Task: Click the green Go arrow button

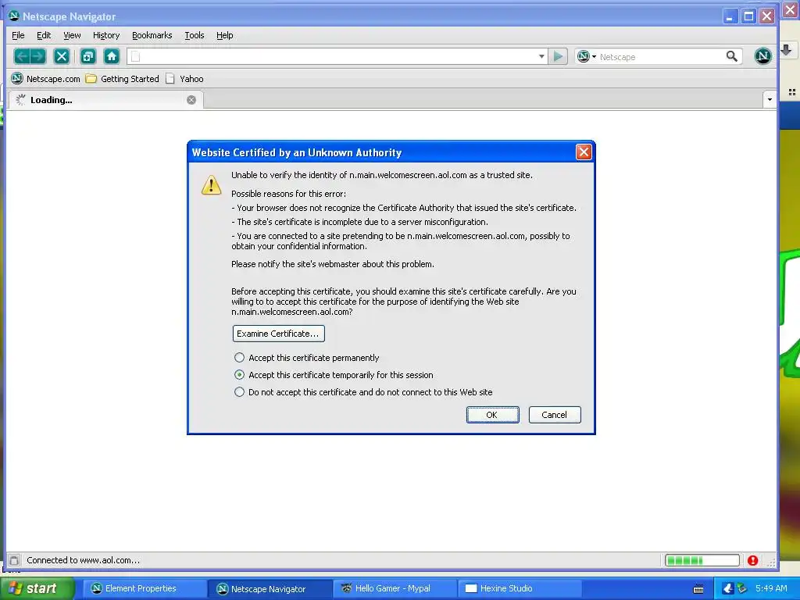Action: 558,56
